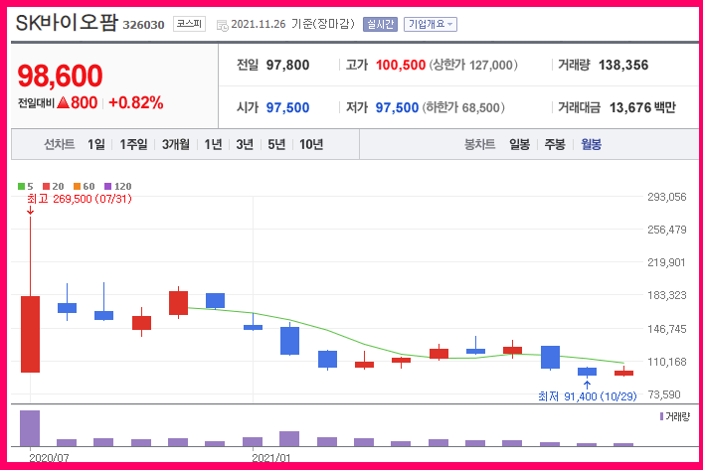The width and height of the screenshot is (703, 470).
Task: Click the tallest purple volume bar
Action: point(30,428)
